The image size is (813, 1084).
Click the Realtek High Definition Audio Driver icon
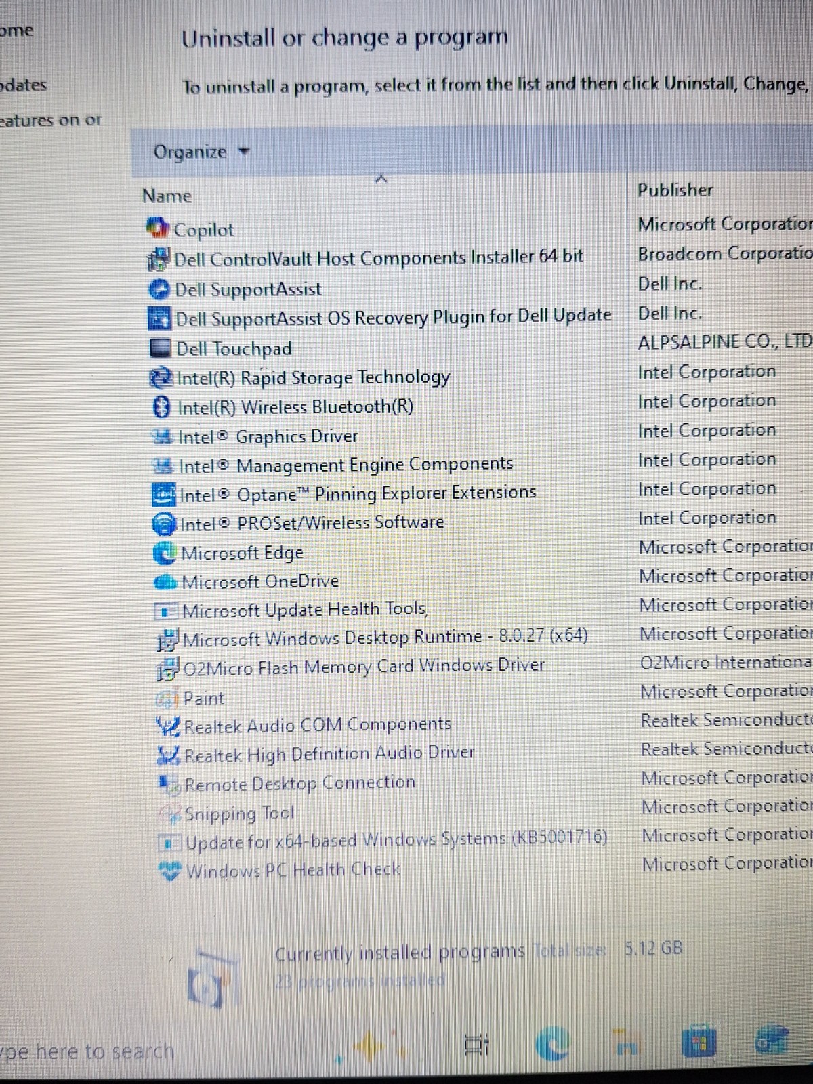[169, 755]
